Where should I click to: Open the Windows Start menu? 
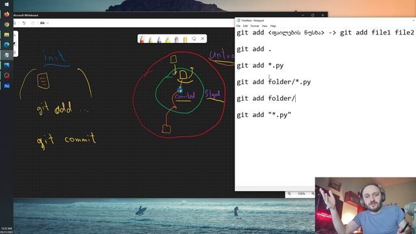coord(6,4)
